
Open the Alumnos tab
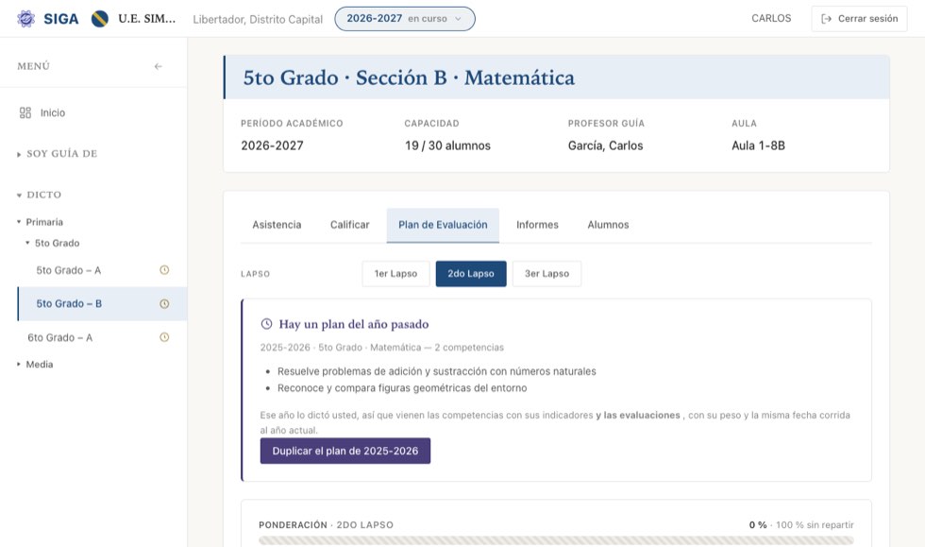tap(608, 225)
